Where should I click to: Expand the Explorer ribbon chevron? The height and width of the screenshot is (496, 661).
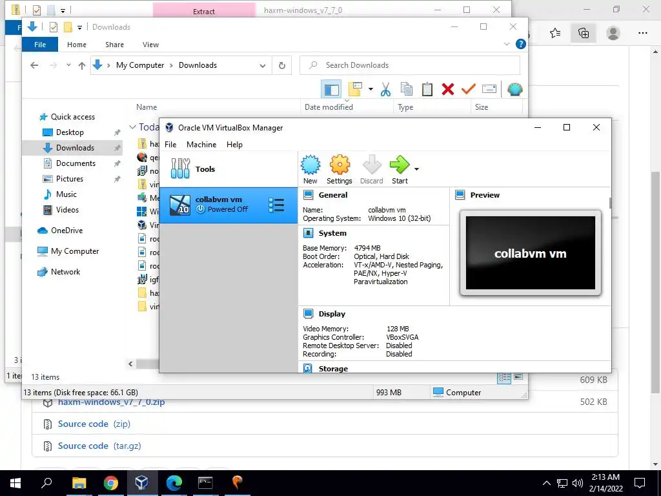507,44
